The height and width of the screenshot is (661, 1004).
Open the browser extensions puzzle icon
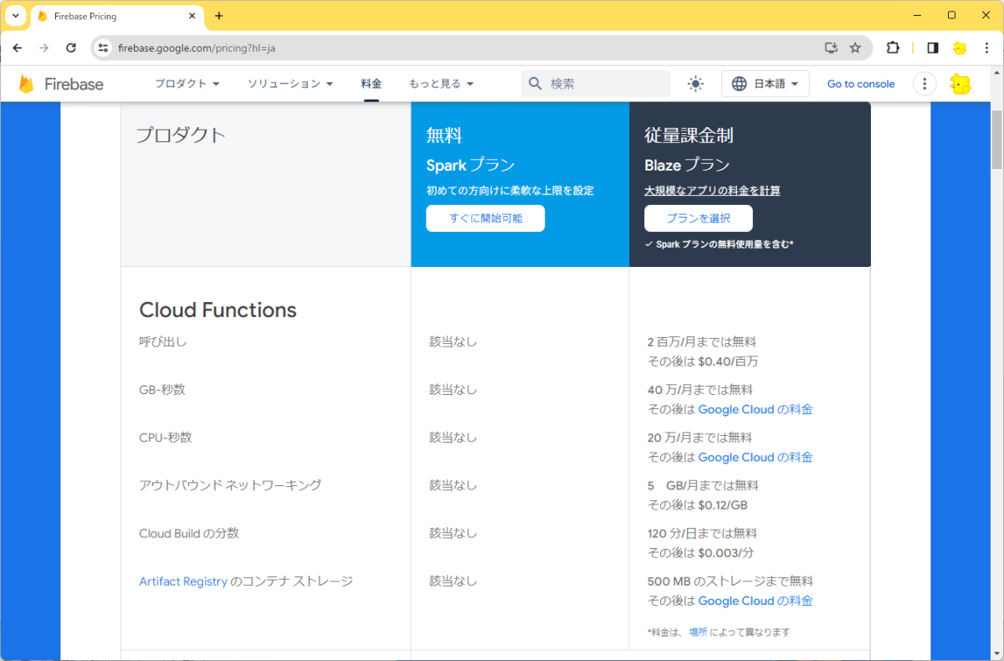tap(893, 48)
